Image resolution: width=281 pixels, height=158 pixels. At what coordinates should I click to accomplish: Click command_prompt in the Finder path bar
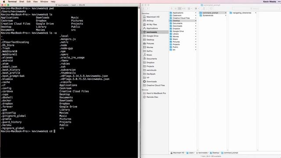(230, 153)
